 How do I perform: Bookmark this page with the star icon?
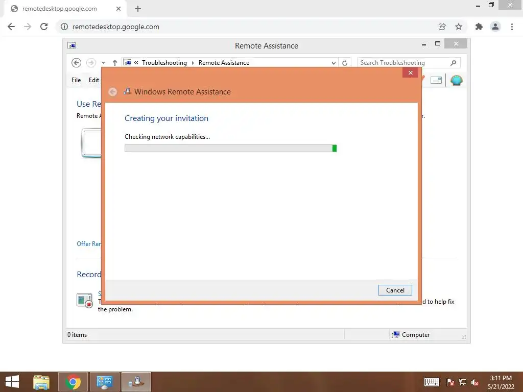459,27
